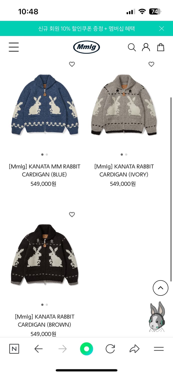Open the hamburger navigation menu
Viewport: 173px width, 375px height.
(14, 47)
